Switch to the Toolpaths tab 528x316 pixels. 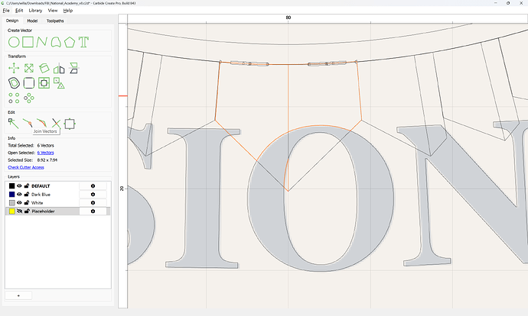tap(55, 21)
